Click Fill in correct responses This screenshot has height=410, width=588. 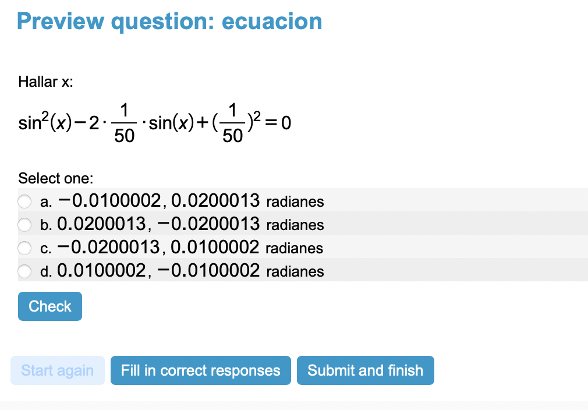click(200, 370)
